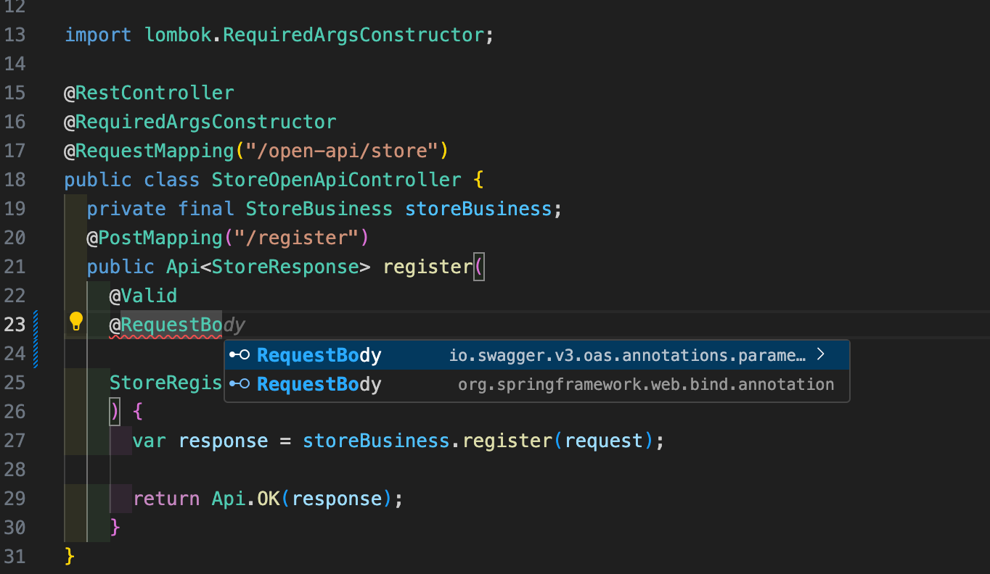The height and width of the screenshot is (574, 990).
Task: Click the interface icon beside the swagger RequestBody suggestion
Action: click(x=240, y=355)
